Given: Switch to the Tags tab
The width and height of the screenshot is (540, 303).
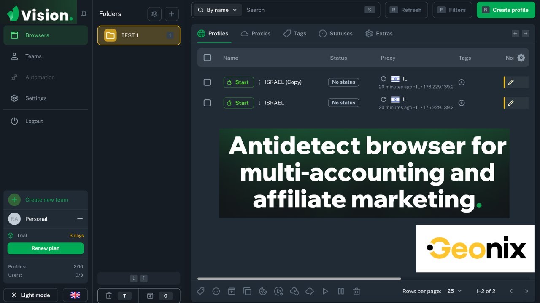Looking at the screenshot, I should [x=295, y=34].
